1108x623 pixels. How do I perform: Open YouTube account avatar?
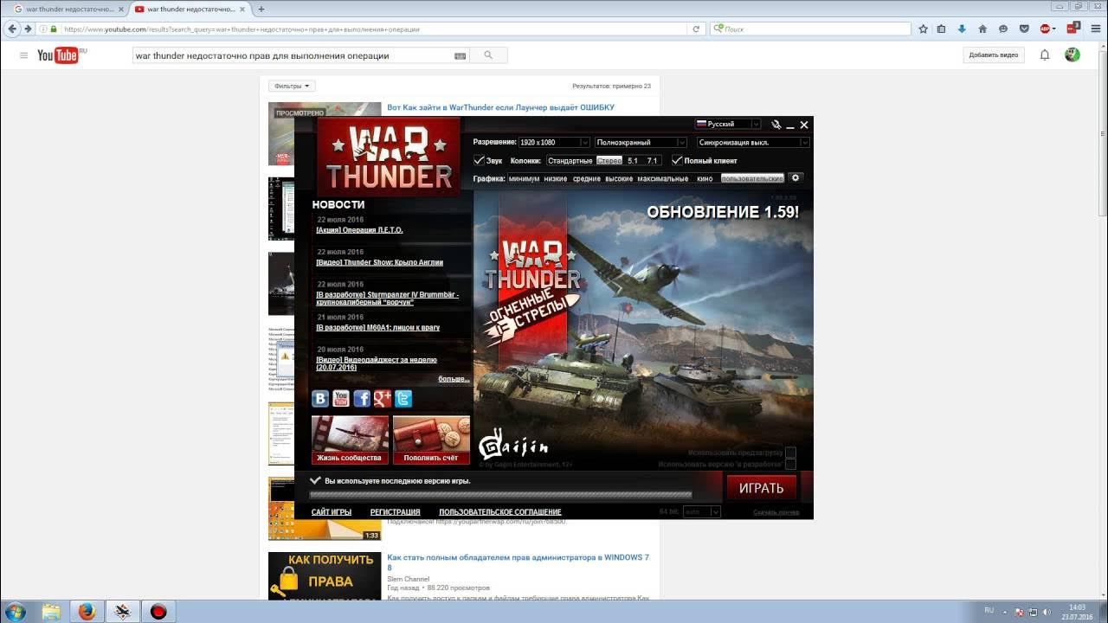1072,55
